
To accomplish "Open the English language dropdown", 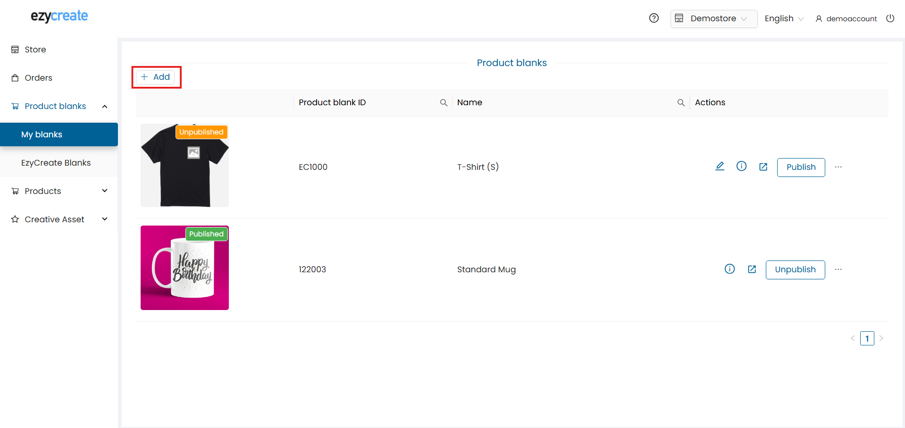I will 784,19.
